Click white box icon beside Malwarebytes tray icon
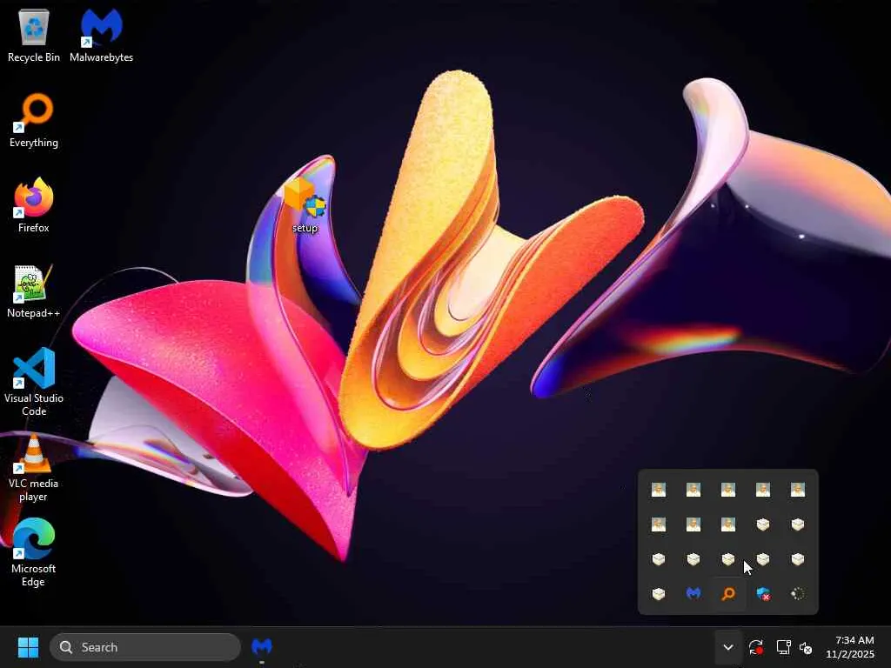 659,593
